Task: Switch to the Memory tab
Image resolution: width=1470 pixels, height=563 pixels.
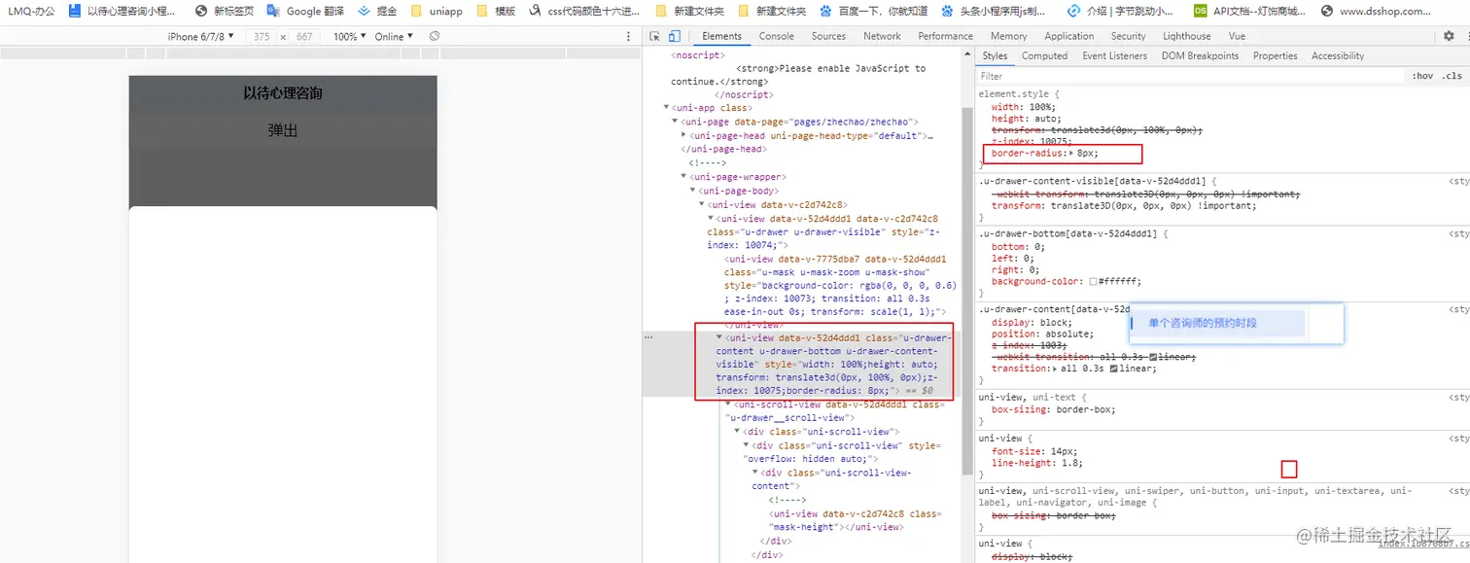Action: [1008, 36]
